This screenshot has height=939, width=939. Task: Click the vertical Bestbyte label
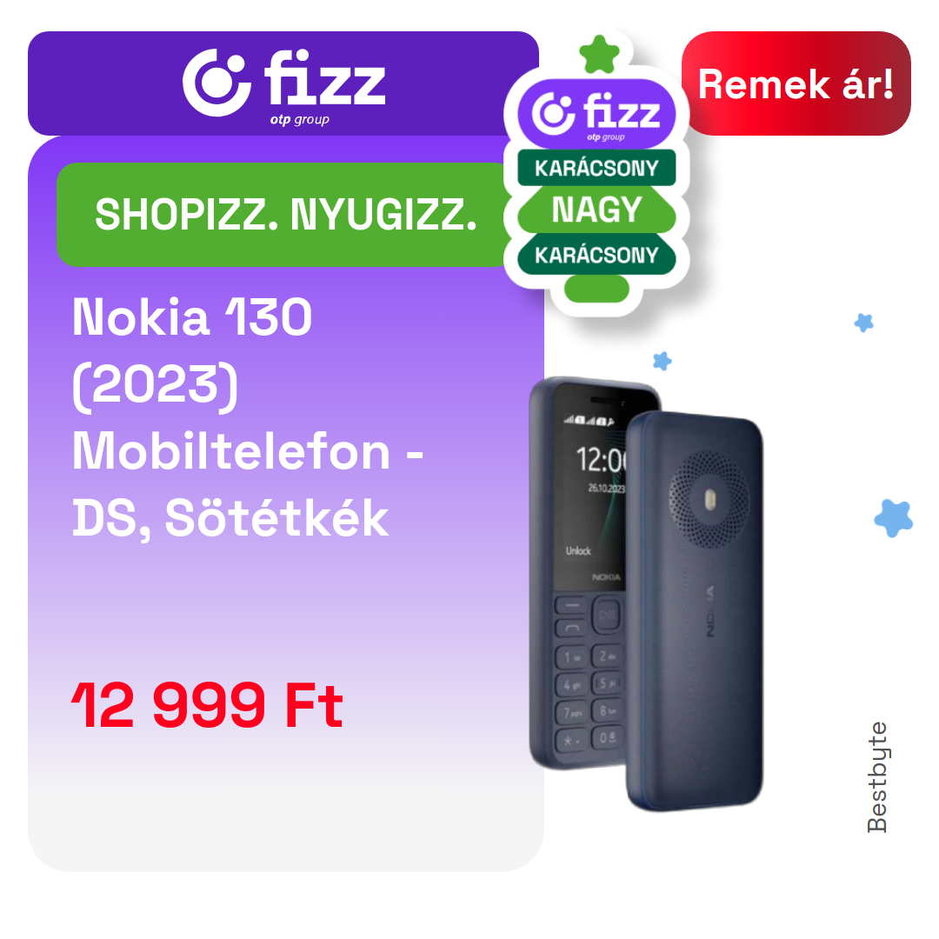[877, 776]
